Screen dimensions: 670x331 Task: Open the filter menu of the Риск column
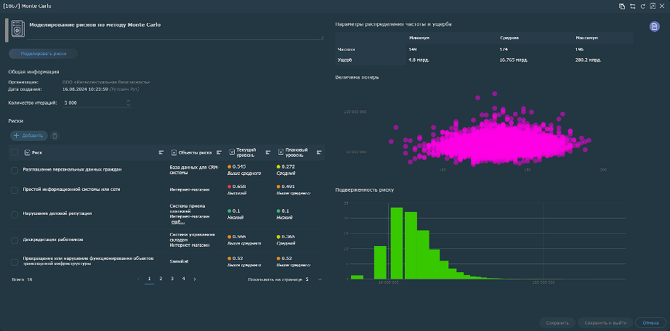coord(161,153)
